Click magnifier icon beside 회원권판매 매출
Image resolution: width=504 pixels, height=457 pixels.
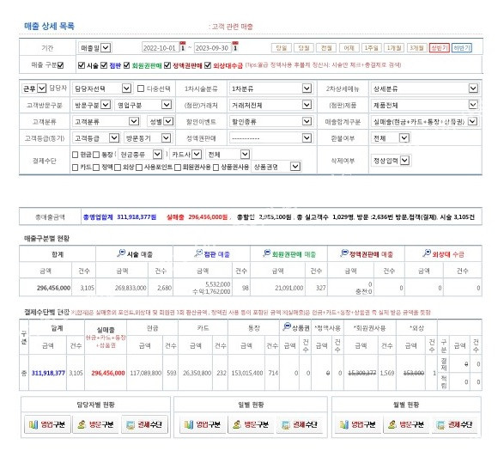(x=266, y=253)
